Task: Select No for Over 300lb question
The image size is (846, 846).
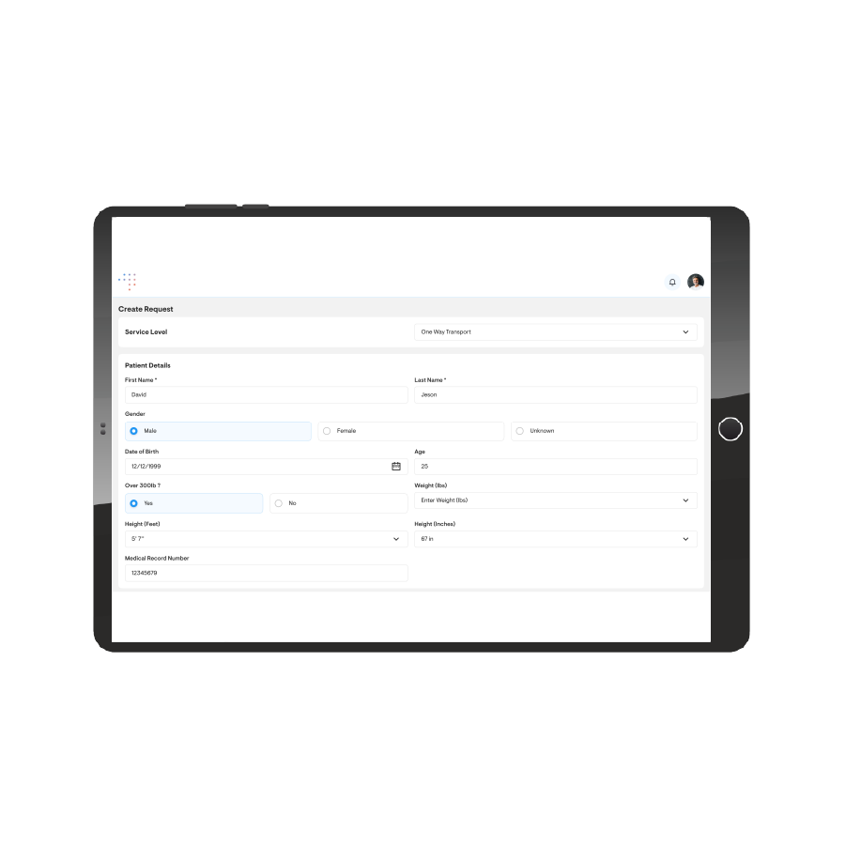Action: [x=278, y=503]
